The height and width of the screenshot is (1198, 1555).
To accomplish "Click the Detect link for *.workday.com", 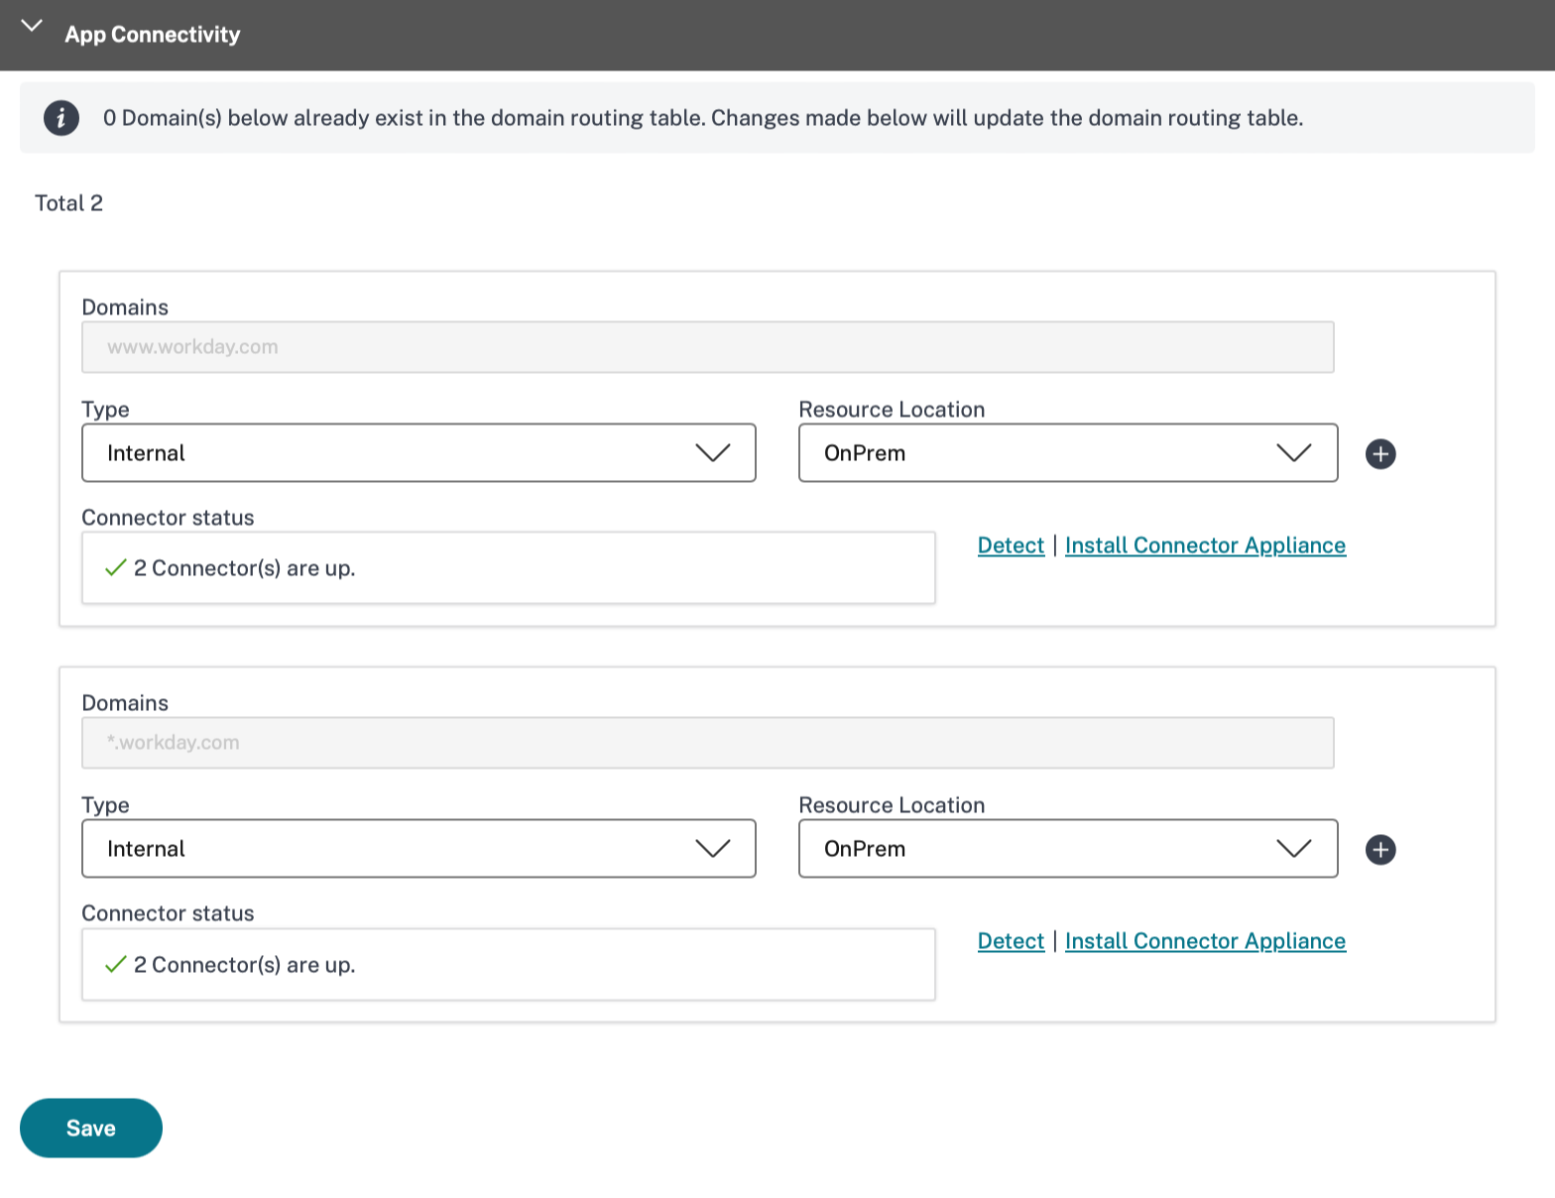I will tap(1010, 941).
